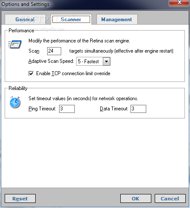Focus the Scan targets count field
This screenshot has height=208, width=190.
pos(54,51)
